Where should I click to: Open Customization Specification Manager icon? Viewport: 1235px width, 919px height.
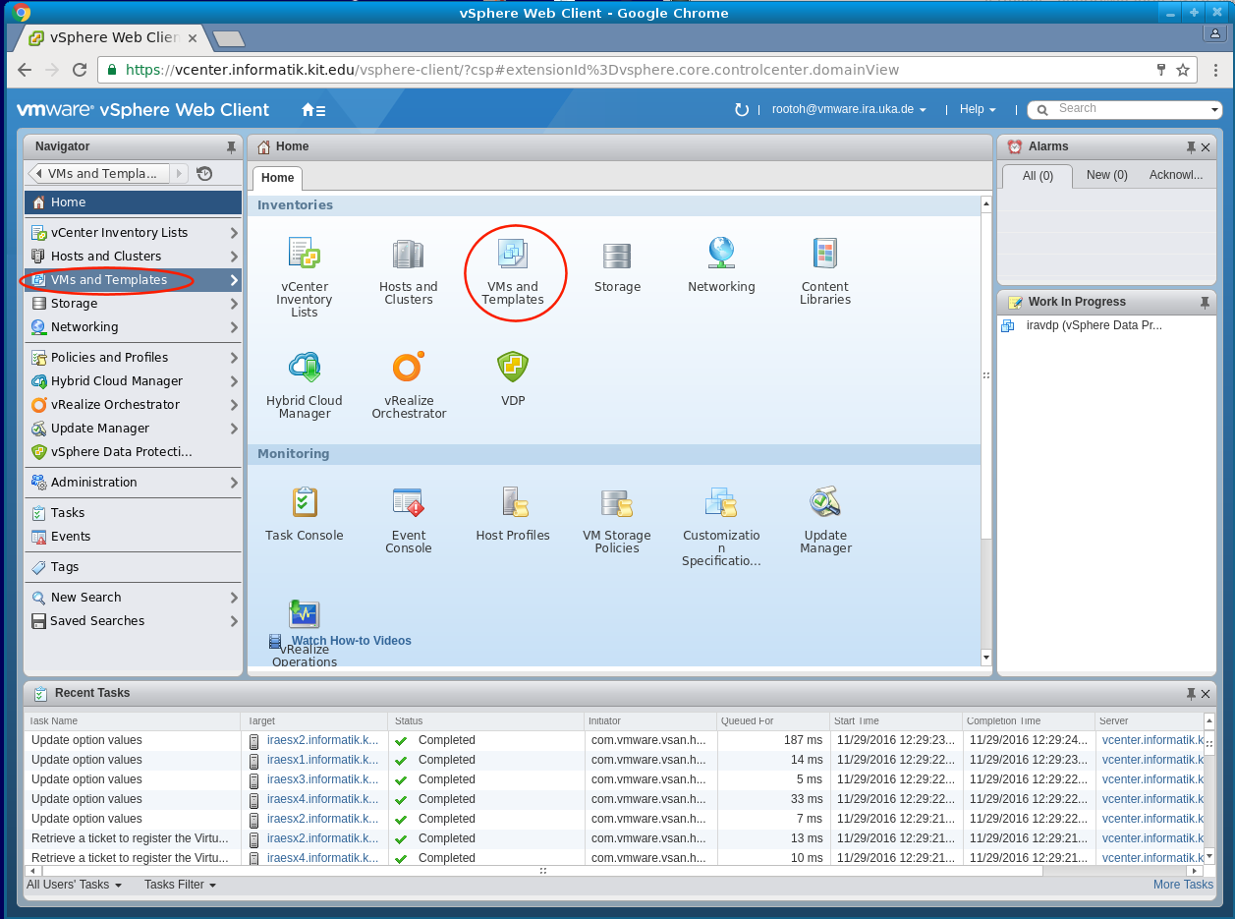721,502
